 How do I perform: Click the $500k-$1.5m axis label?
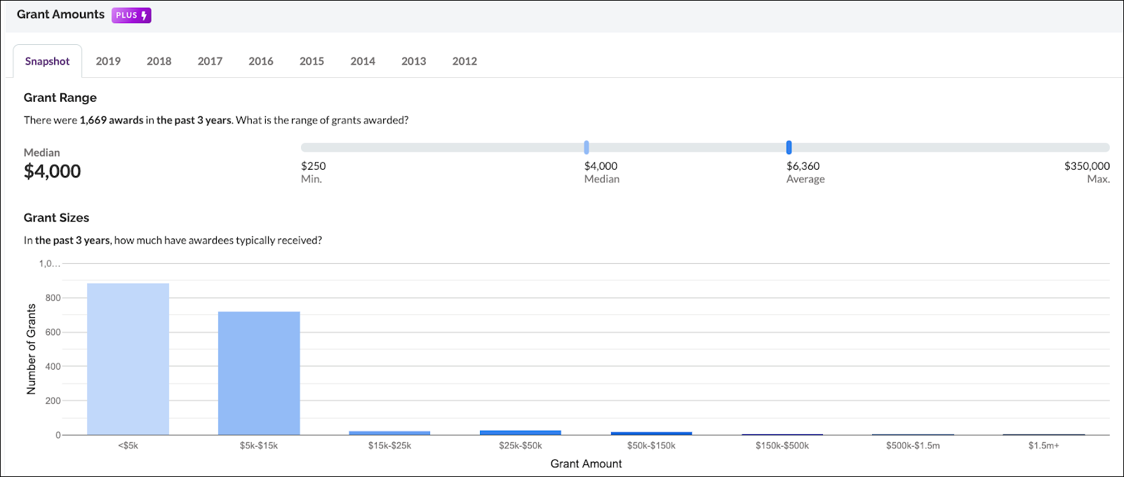pyautogui.click(x=913, y=445)
